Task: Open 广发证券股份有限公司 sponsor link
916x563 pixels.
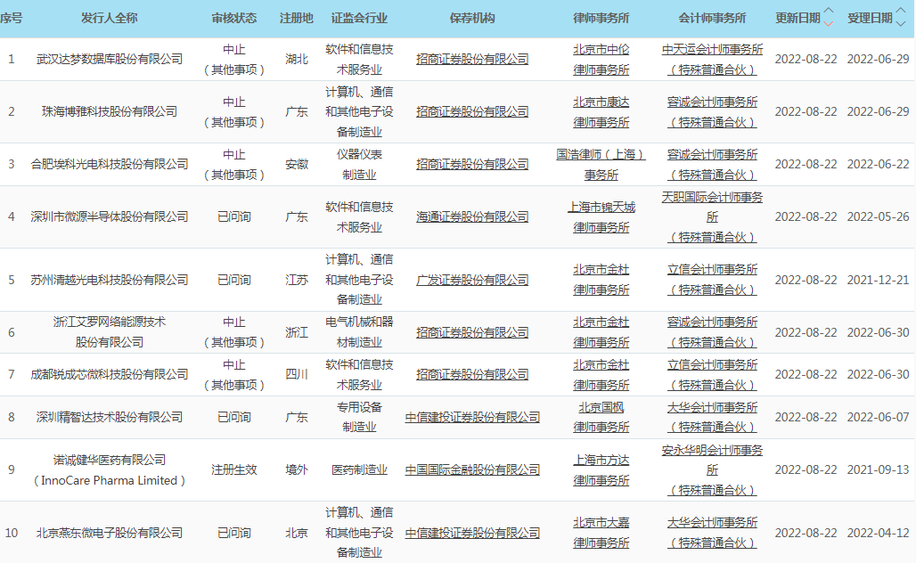Action: pos(472,280)
